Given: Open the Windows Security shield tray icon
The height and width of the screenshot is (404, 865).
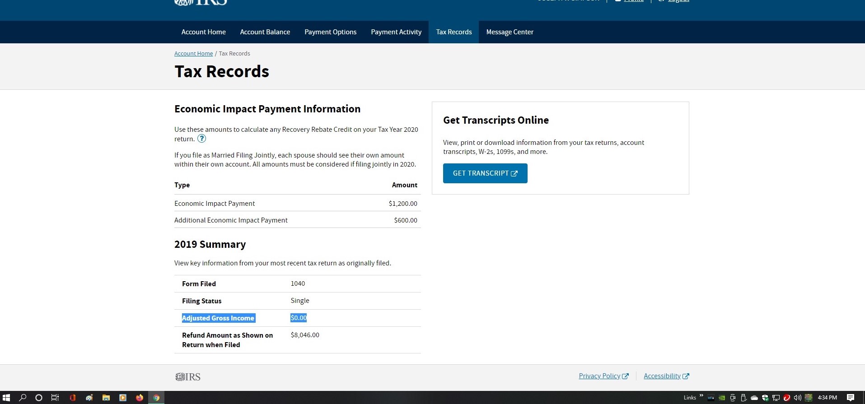Looking at the screenshot, I should point(765,398).
